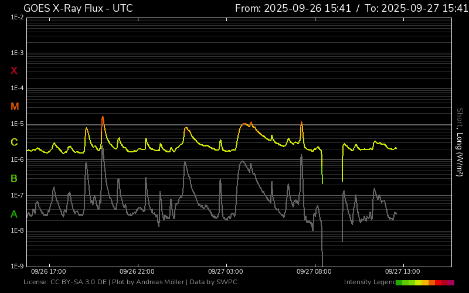Click the 09/27 03:00 time axis label
The width and height of the screenshot is (469, 293).
click(x=225, y=272)
